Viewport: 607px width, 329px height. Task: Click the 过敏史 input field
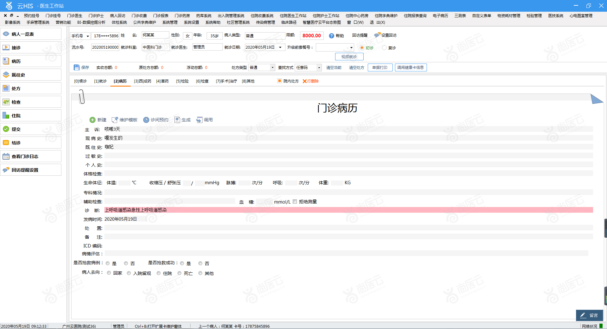pyautogui.click(x=348, y=156)
